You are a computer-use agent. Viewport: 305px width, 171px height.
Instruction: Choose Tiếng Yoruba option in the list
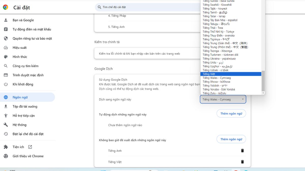coord(231,89)
